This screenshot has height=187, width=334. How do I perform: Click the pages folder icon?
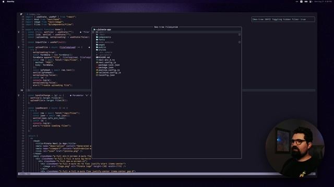click(97, 45)
